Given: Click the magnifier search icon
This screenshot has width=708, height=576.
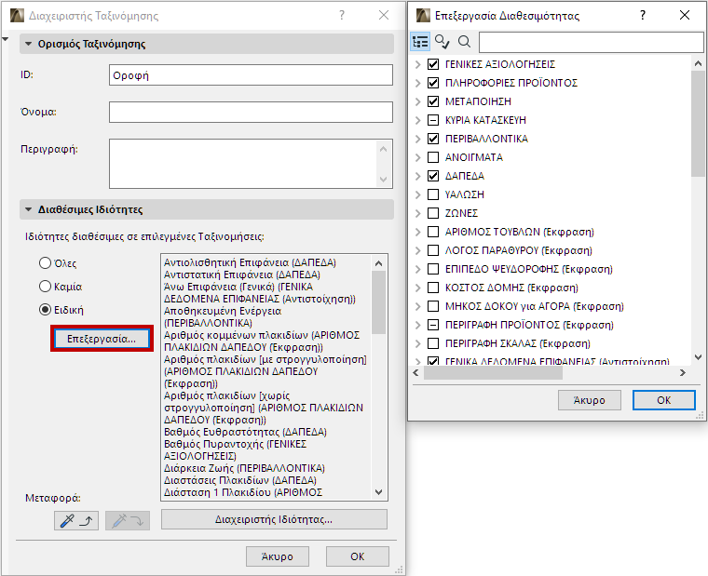Looking at the screenshot, I should point(464,42).
